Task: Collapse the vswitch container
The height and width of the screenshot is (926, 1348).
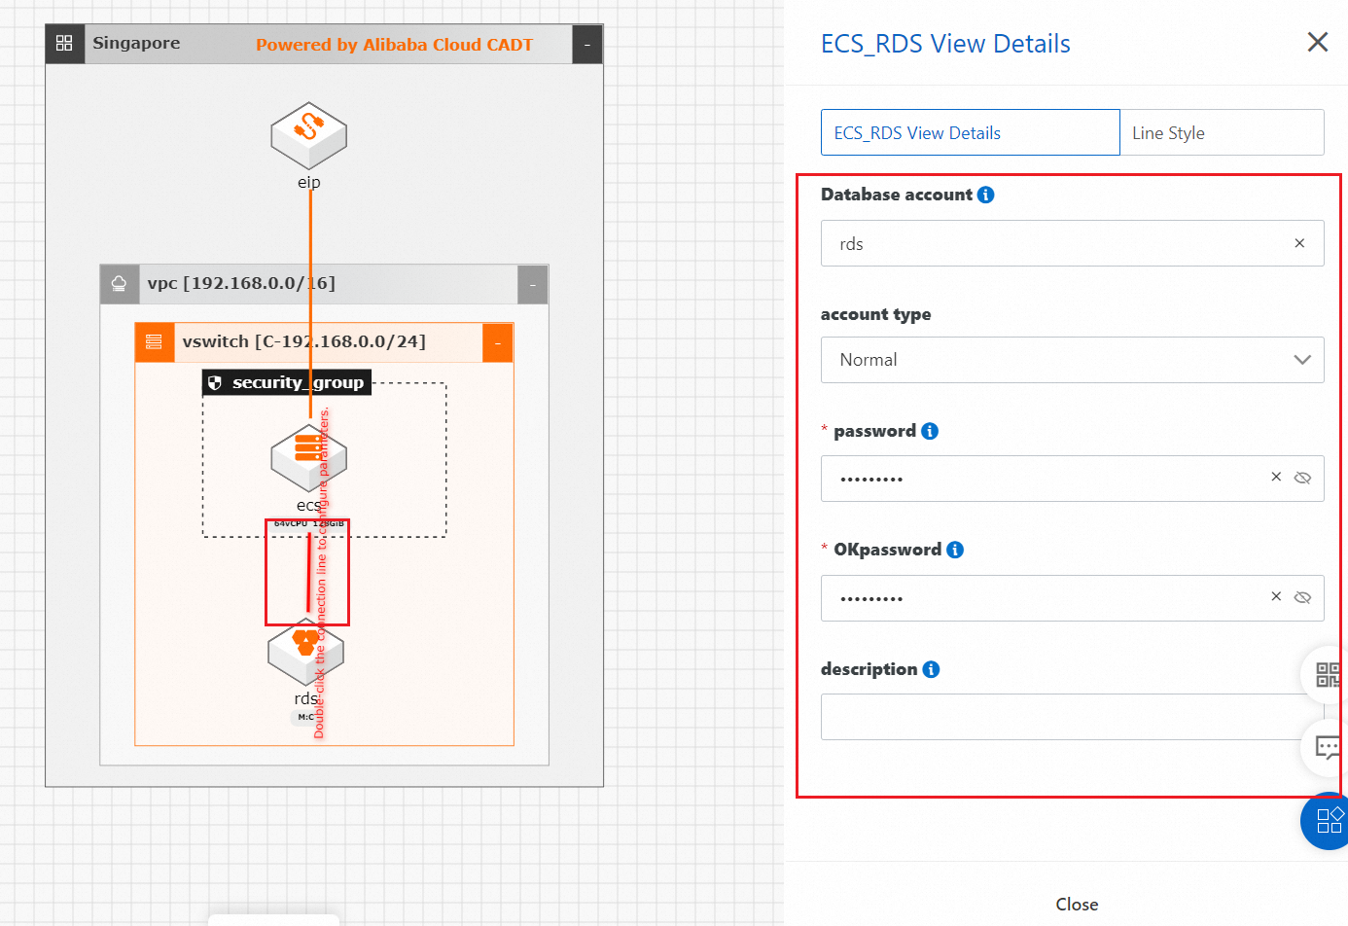Action: 498,342
